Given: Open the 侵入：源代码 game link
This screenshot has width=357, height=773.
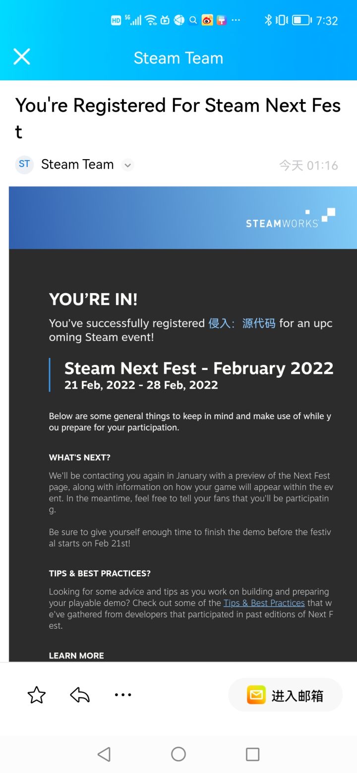Looking at the screenshot, I should point(242,323).
